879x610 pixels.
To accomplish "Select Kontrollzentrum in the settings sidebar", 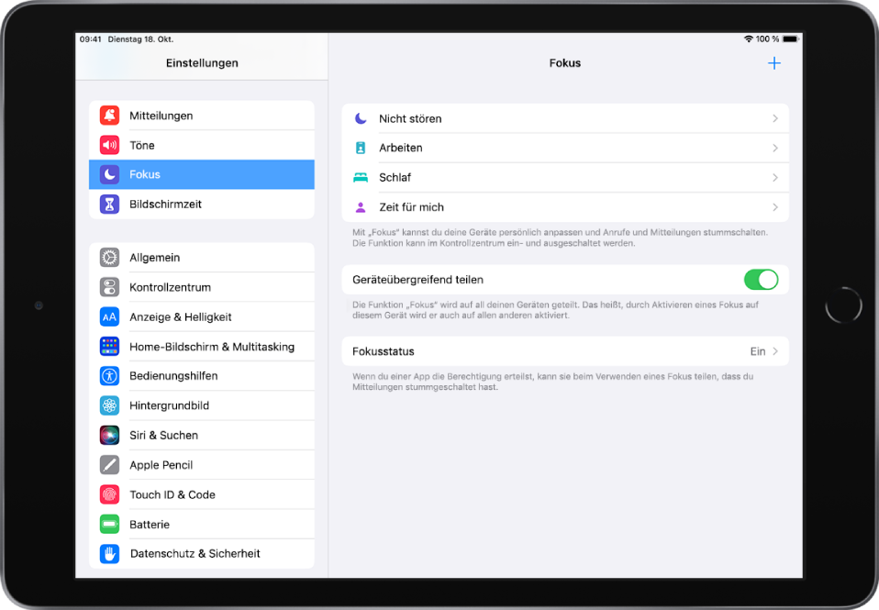I will 171,287.
